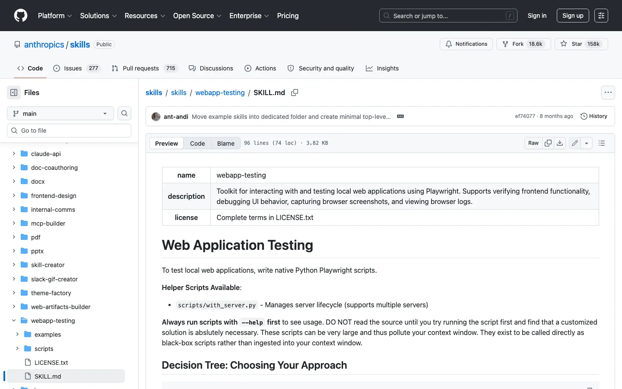Go to GitHub homepage via the logo

click(21, 16)
